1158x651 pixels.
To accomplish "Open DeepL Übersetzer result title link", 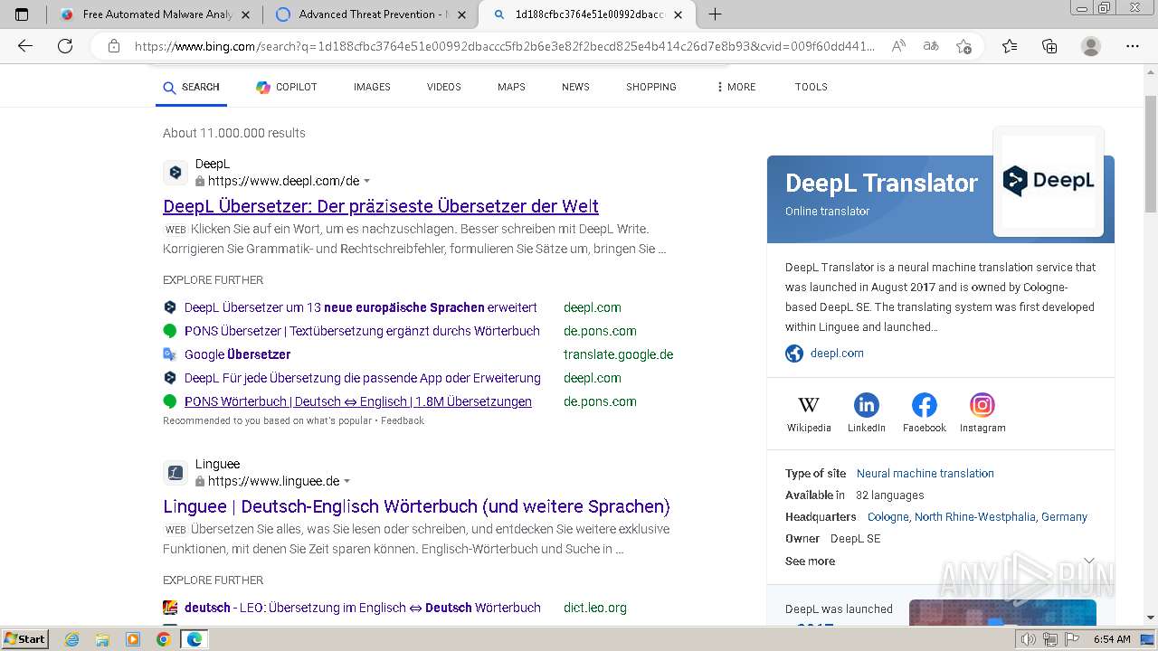I will pos(381,206).
